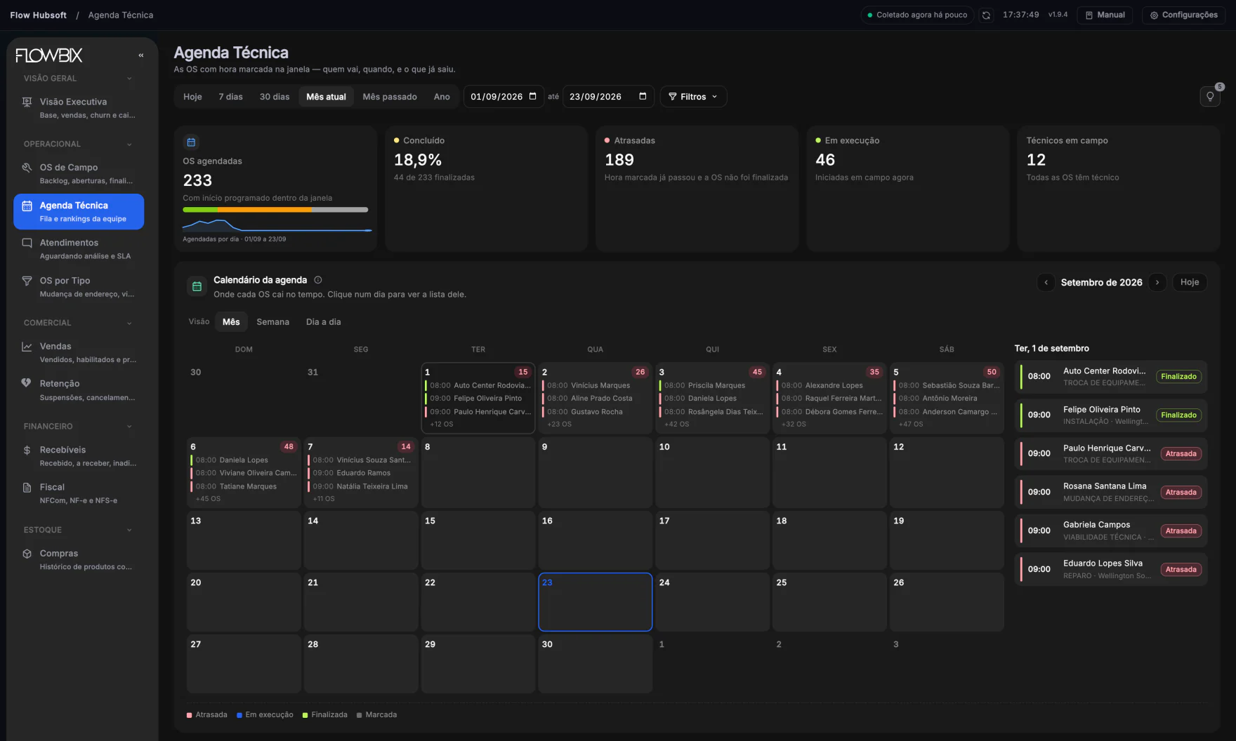Click the Em execução legend swatch
Screen dimensions: 1236x741
(x=239, y=715)
